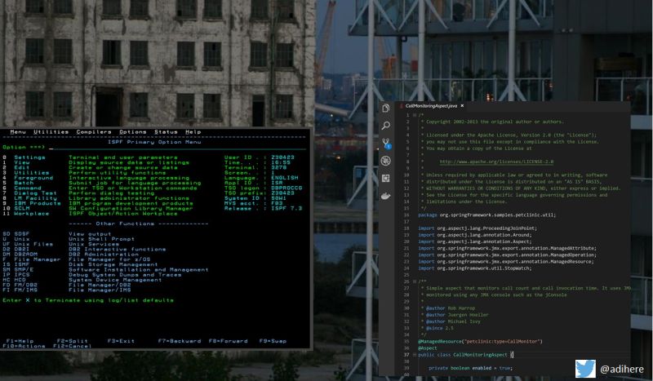Open the Docker whale icon in the VS Code sidebar
Image resolution: width=653 pixels, height=381 pixels.
385,196
